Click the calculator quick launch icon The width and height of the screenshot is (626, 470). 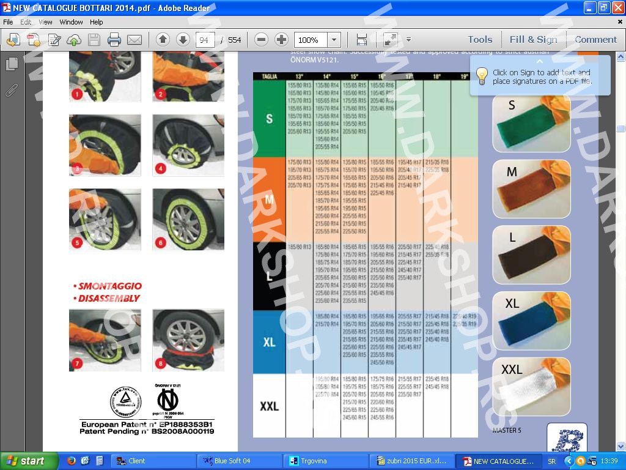tap(100, 461)
